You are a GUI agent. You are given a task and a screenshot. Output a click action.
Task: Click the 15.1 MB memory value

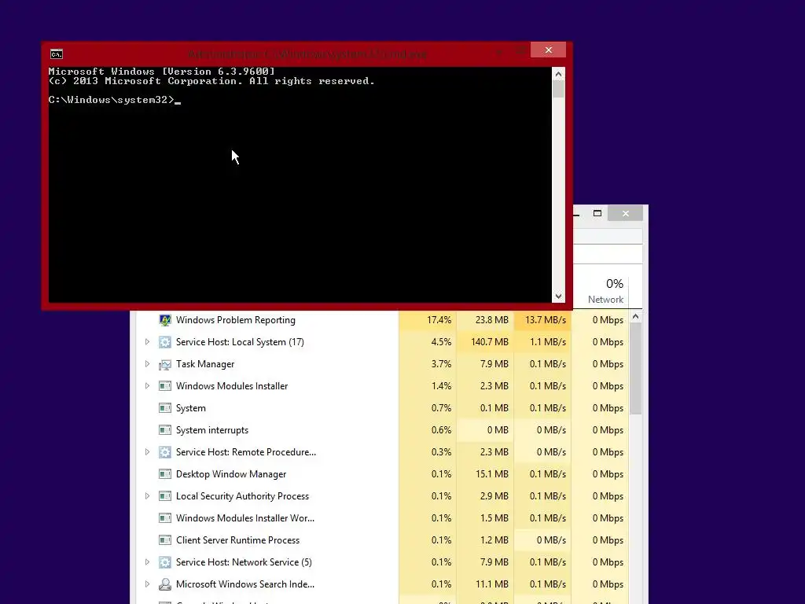tap(492, 474)
